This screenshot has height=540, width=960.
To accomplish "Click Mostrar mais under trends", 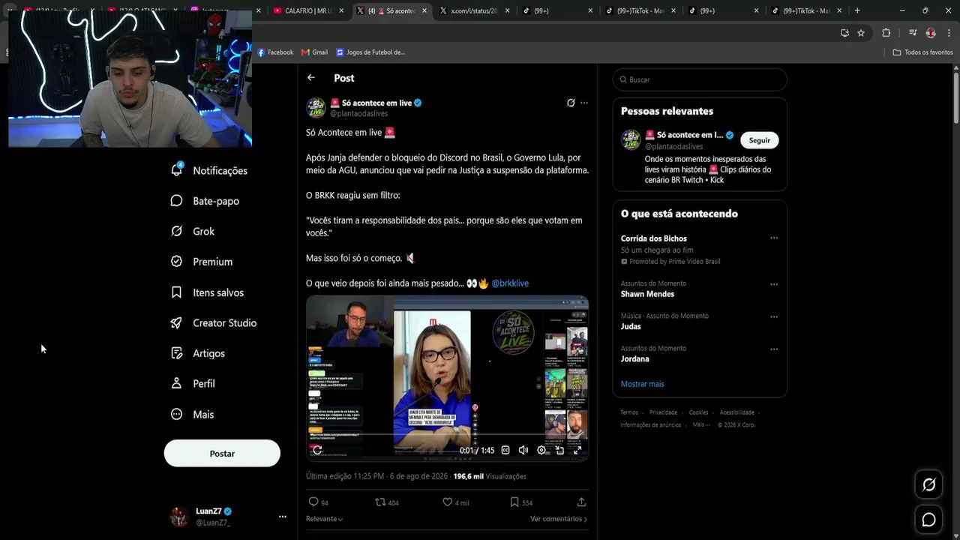I will pyautogui.click(x=642, y=384).
